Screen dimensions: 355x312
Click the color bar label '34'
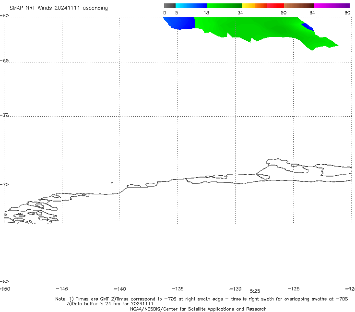click(x=240, y=12)
